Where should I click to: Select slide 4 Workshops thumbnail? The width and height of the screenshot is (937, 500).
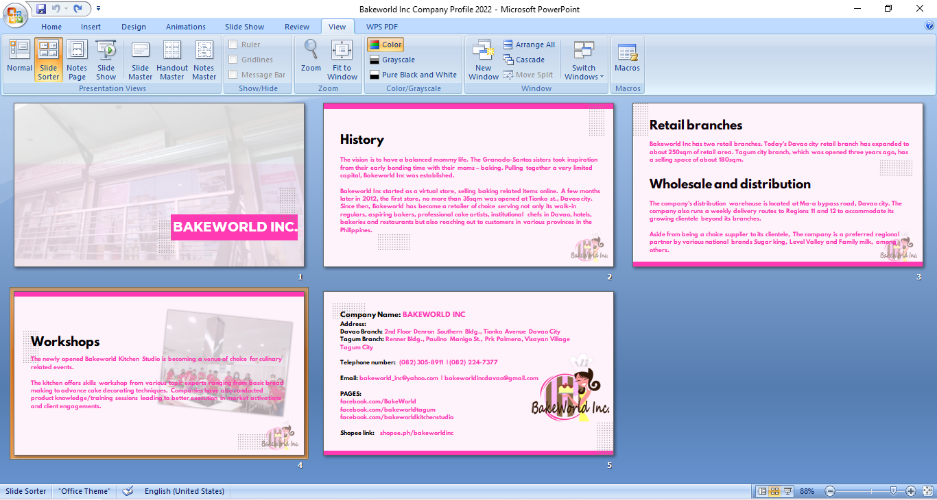[159, 373]
